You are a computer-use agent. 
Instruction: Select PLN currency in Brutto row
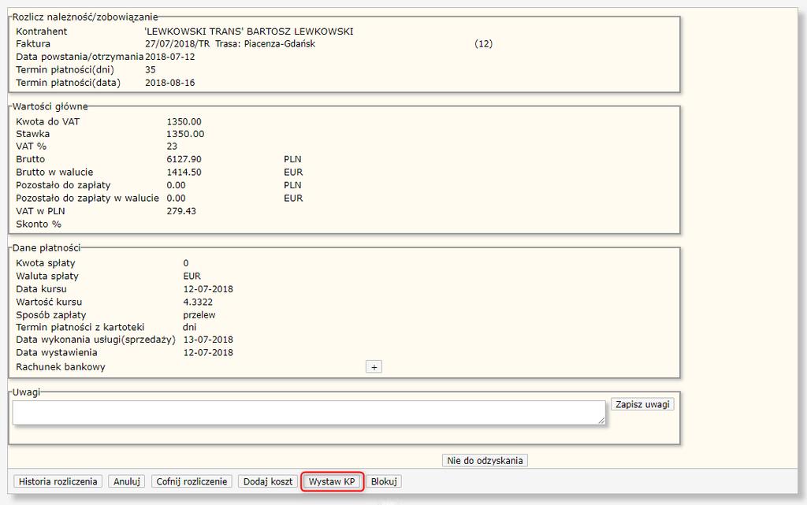tap(292, 159)
